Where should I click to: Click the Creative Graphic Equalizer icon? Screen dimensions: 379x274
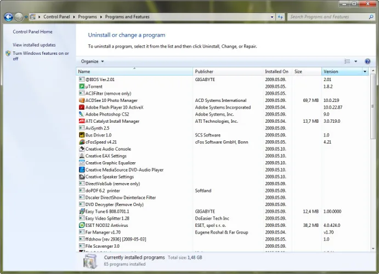tap(82, 163)
